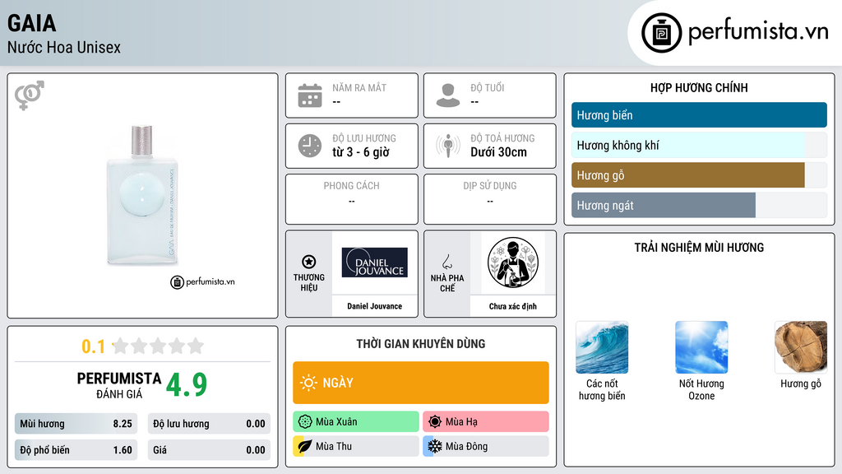842x474 pixels.
Task: Click the Dịp sử dụng card
Action: (490, 199)
